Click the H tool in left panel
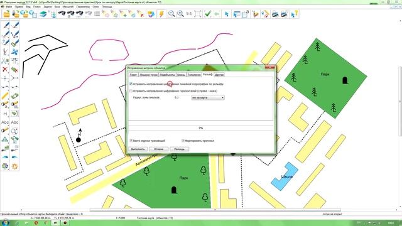The image size is (402, 226). pos(5,114)
